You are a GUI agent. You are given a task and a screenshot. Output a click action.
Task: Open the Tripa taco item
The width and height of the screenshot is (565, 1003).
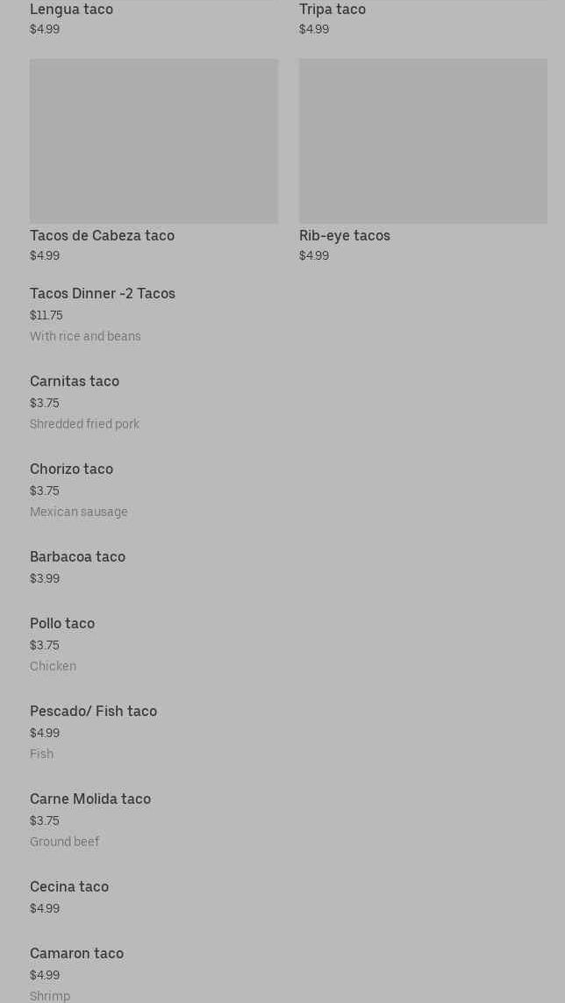(x=332, y=10)
